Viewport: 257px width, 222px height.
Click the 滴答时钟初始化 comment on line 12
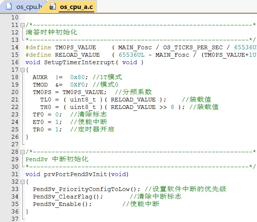[x=51, y=32]
